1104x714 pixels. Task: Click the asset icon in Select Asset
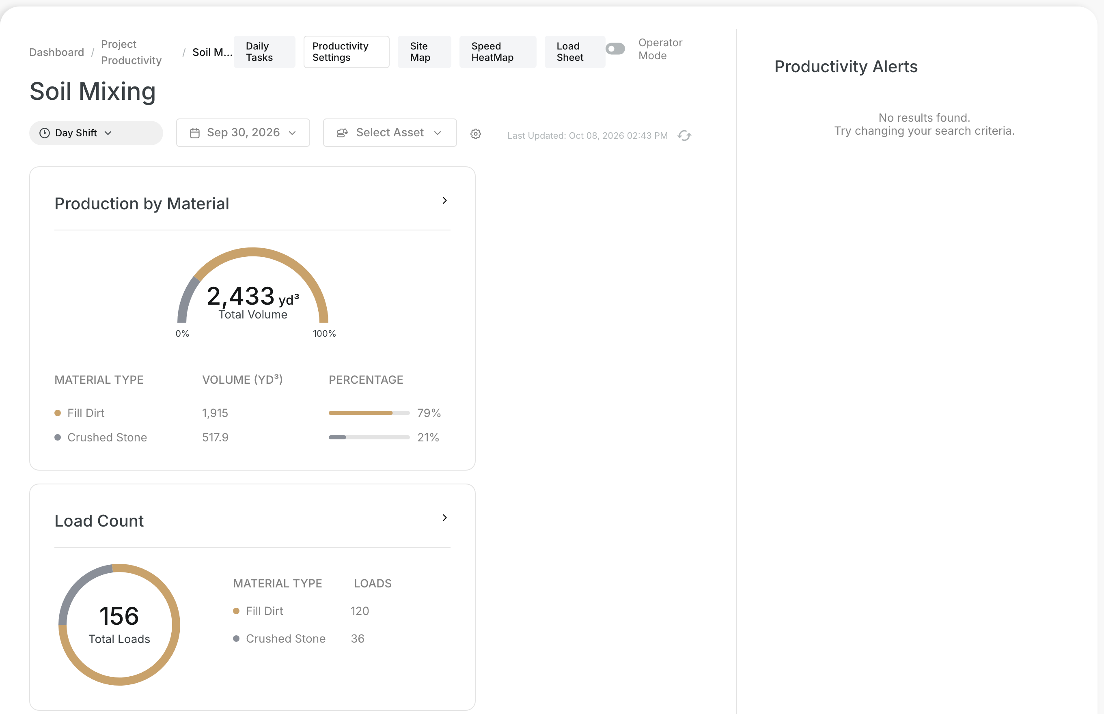[x=342, y=133]
